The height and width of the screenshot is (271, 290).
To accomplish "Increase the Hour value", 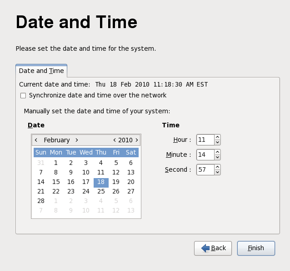I will (217, 137).
